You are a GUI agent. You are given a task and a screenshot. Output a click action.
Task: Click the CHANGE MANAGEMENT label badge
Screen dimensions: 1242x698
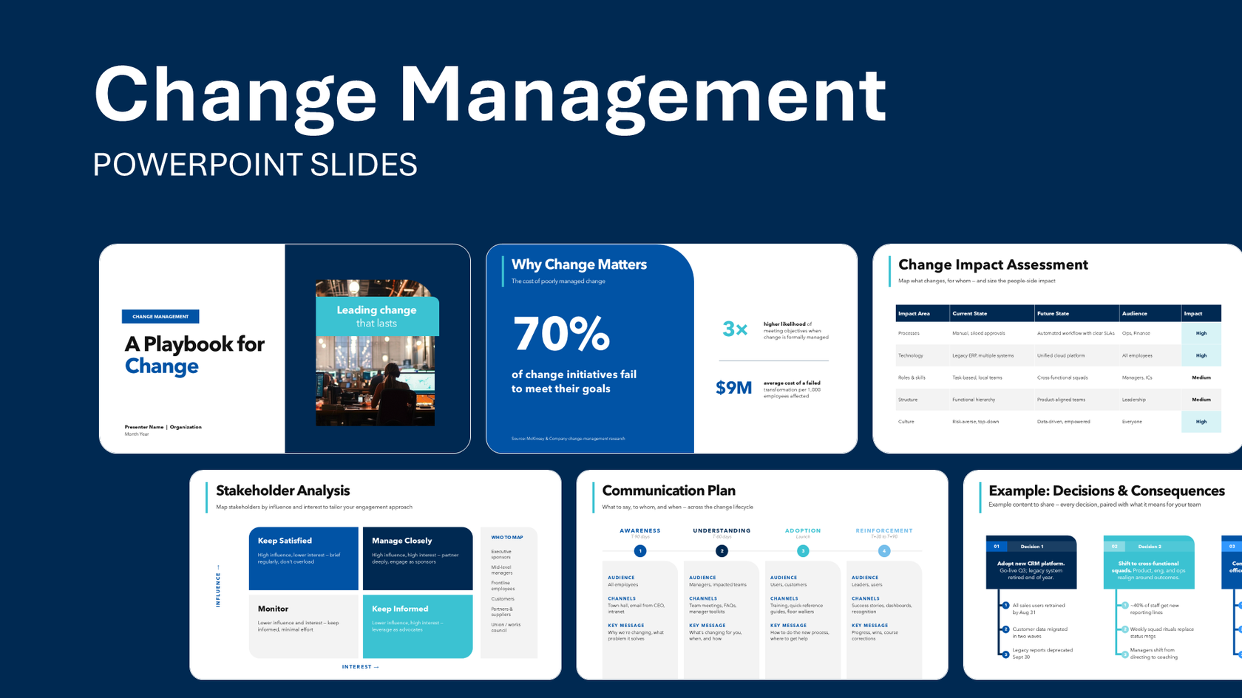(160, 316)
